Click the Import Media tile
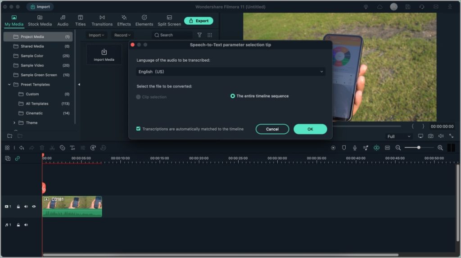This screenshot has width=461, height=258. 104,55
